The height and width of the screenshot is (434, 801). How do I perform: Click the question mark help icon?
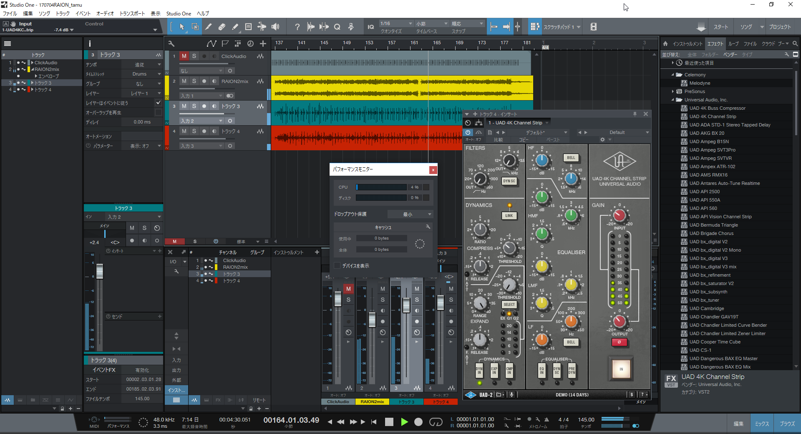pyautogui.click(x=297, y=27)
